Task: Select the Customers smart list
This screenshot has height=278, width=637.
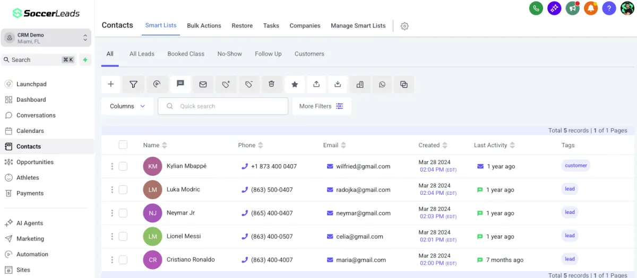Action: click(x=309, y=54)
